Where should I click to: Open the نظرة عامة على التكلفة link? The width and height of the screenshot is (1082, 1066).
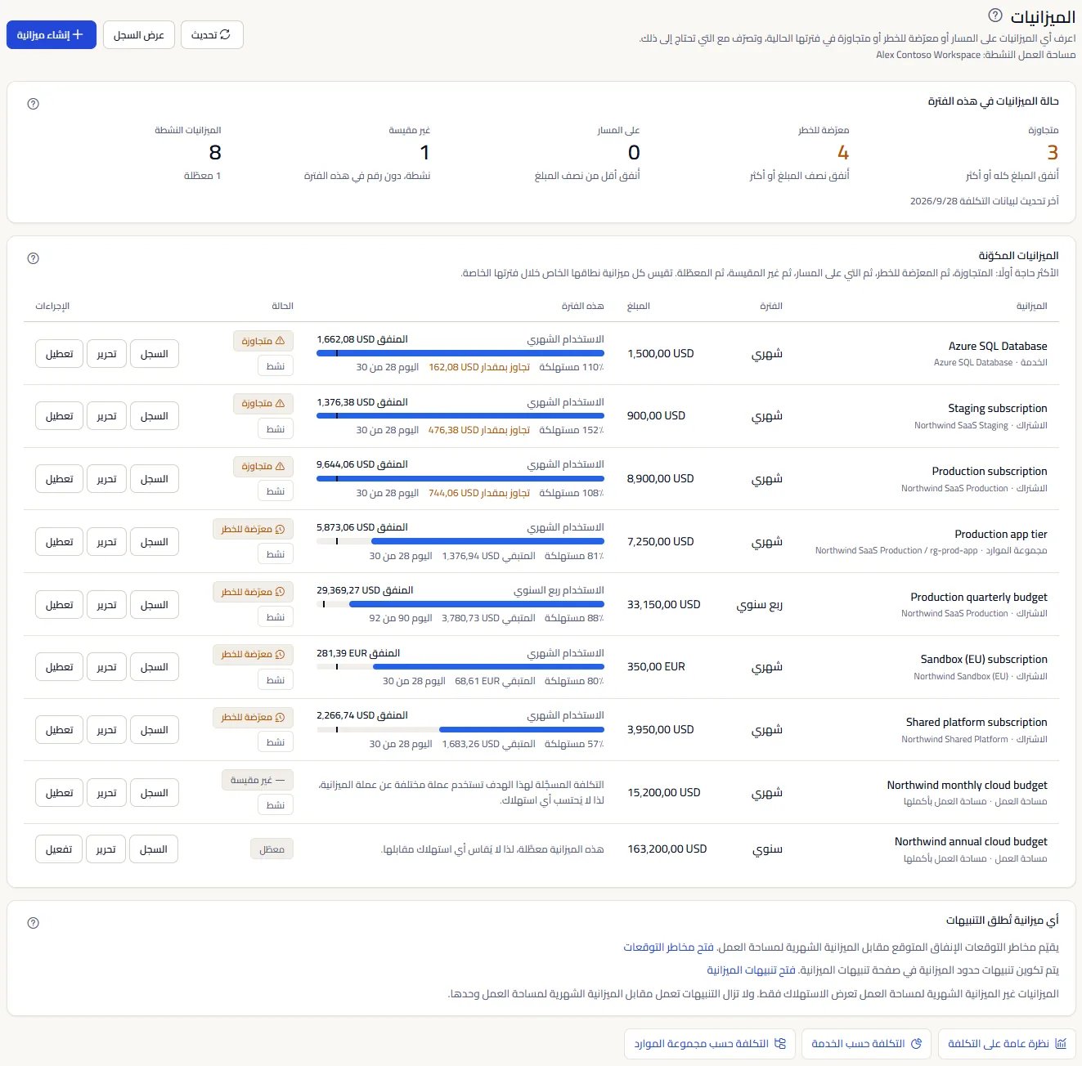point(1007,1044)
